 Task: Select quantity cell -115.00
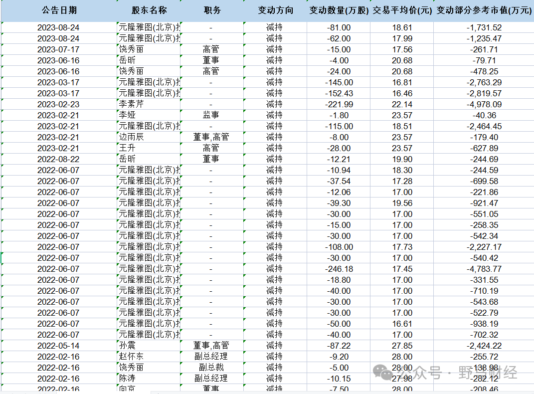click(x=339, y=126)
